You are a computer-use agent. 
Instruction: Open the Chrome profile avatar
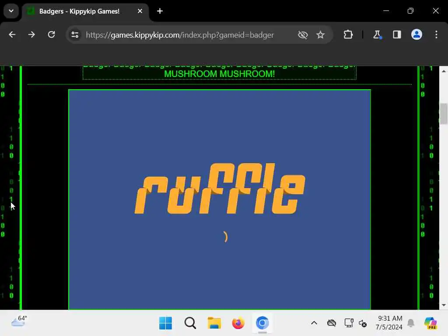(x=416, y=35)
